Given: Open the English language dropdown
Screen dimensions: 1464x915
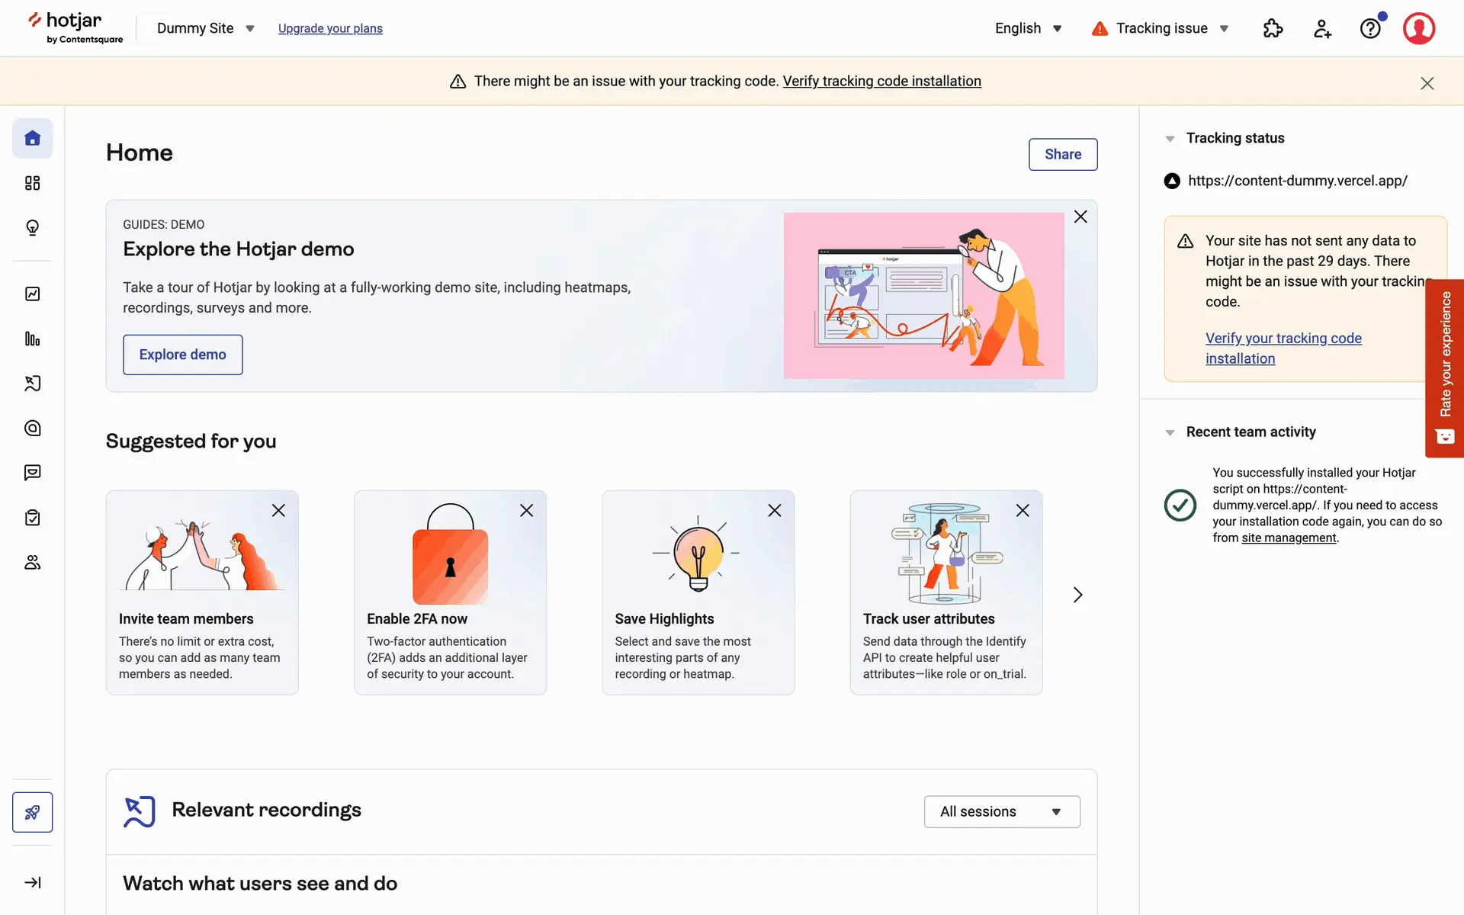Looking at the screenshot, I should click(1028, 28).
